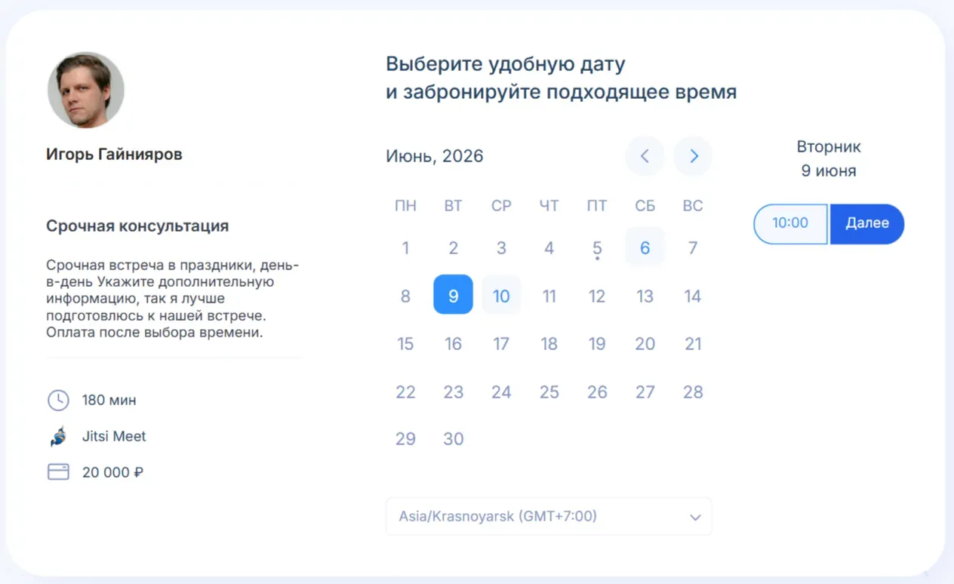
Task: Click the name Игорь Гайнияров
Action: [x=114, y=155]
